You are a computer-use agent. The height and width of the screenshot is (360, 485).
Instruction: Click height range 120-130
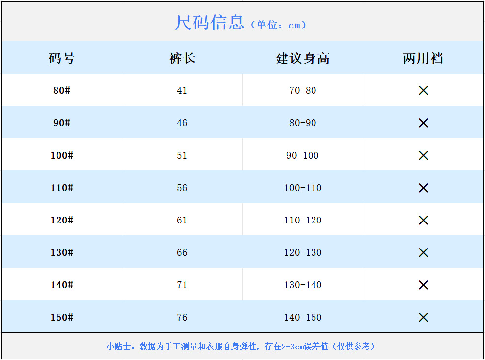[x=303, y=252]
